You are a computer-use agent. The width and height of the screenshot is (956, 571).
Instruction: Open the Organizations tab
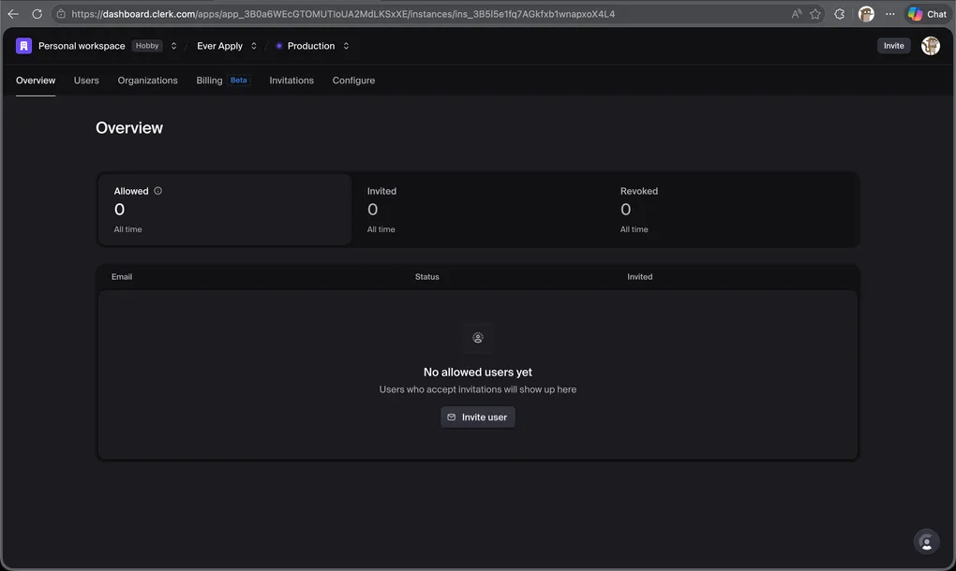pos(147,81)
